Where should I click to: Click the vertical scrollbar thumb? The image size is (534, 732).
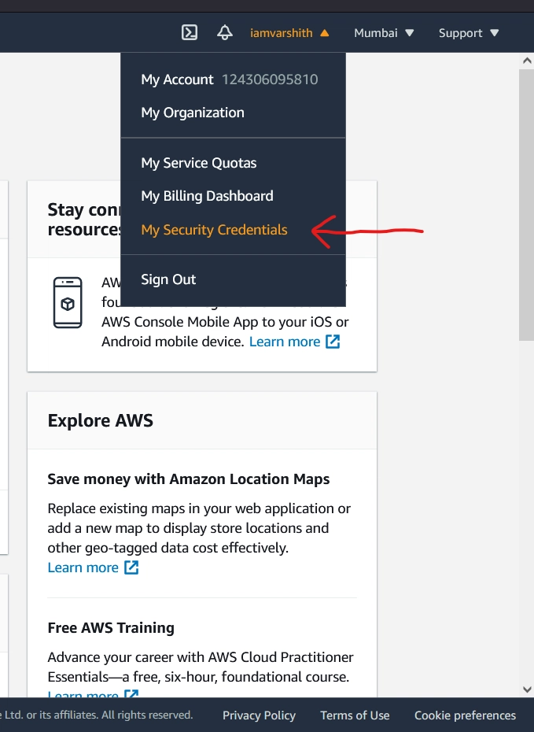point(526,205)
